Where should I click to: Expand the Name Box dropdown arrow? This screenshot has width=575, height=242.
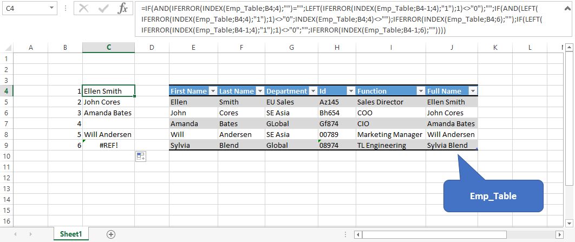pos(51,8)
